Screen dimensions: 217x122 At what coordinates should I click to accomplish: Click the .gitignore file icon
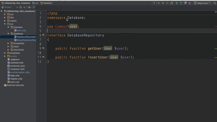[8, 59]
